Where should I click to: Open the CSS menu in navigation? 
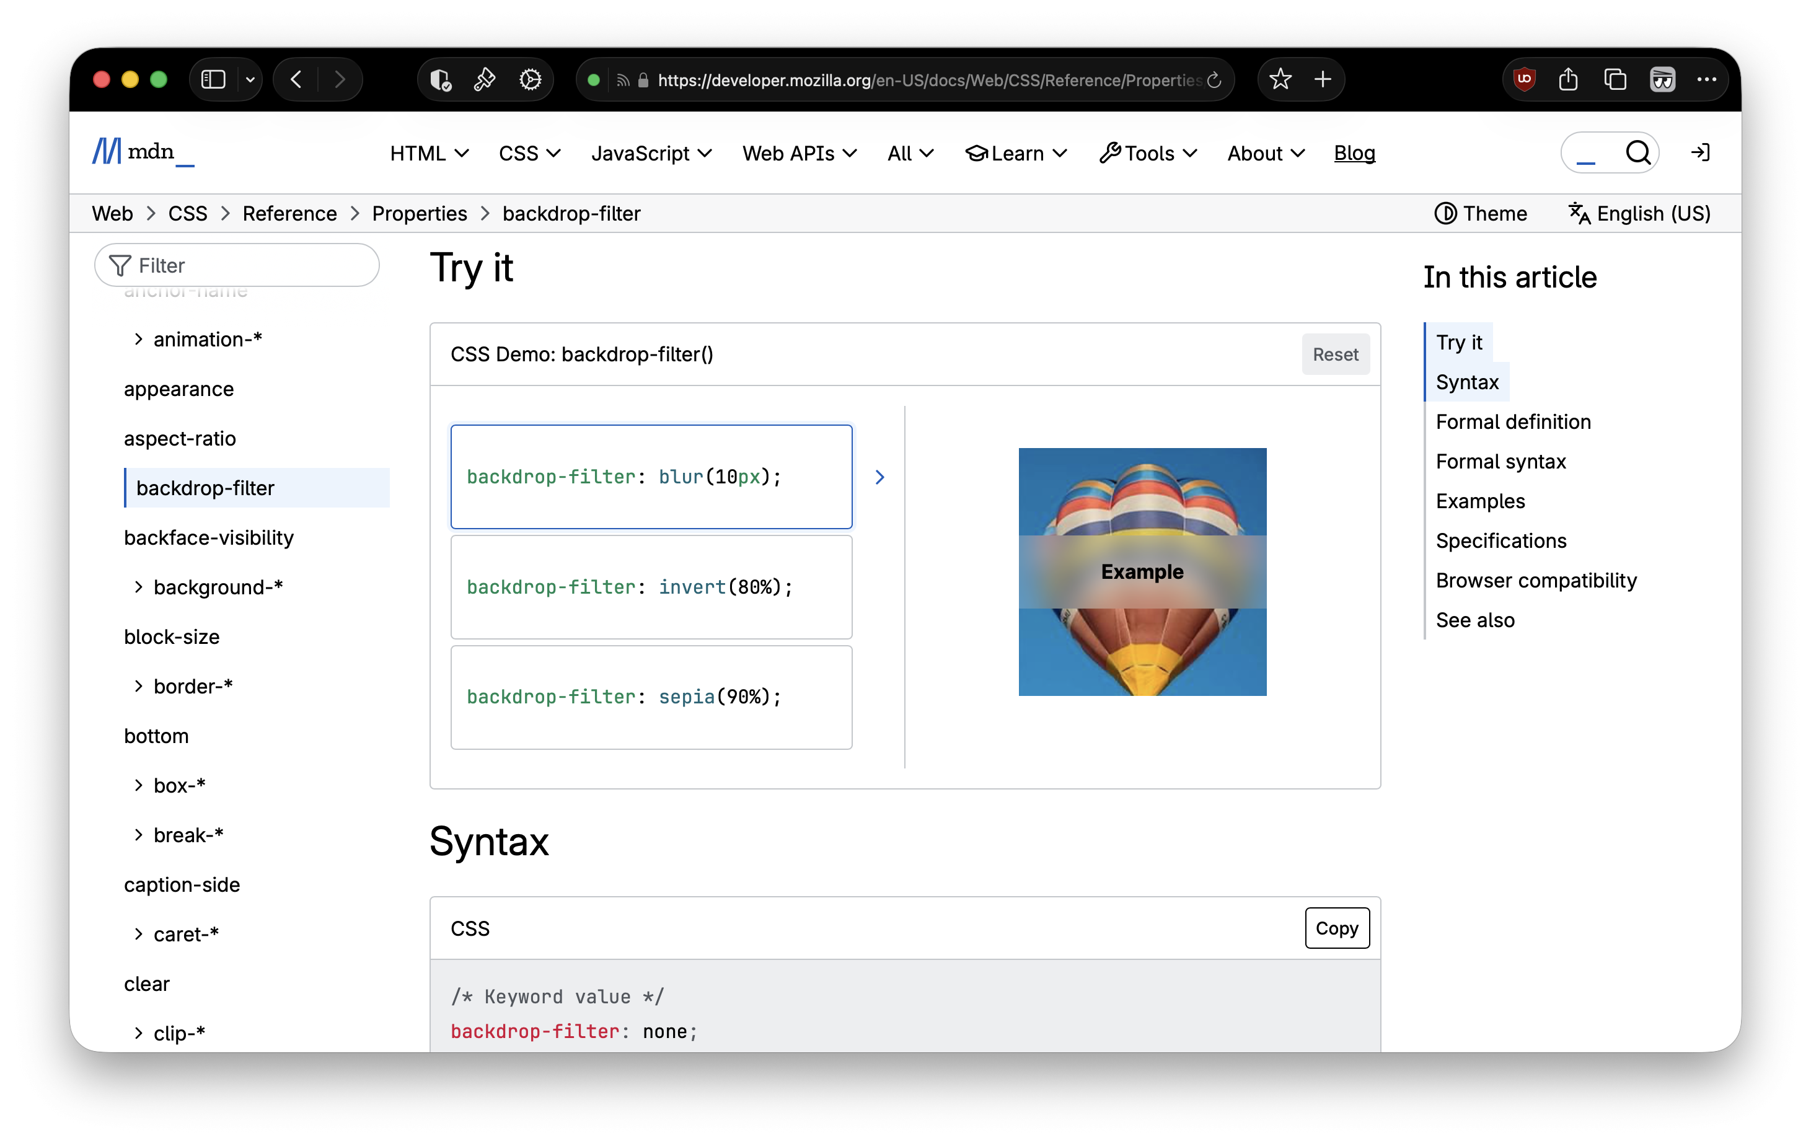click(529, 154)
